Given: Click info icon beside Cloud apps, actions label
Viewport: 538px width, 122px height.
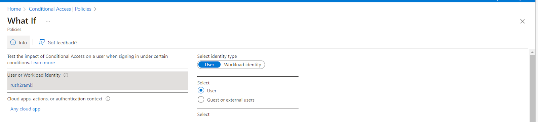Looking at the screenshot, I should [108, 99].
